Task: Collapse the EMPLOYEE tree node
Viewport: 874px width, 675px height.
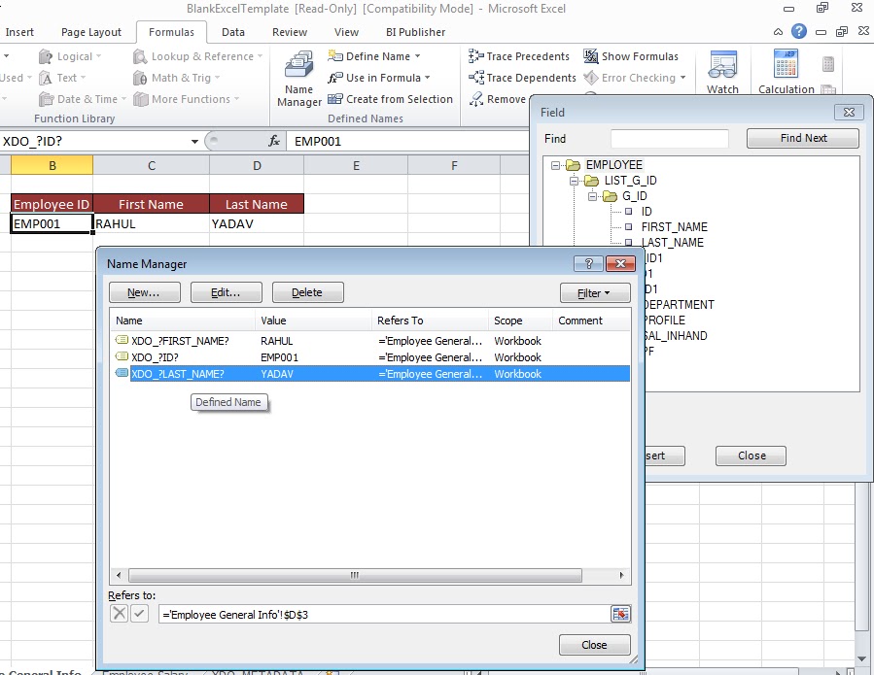Action: 555,165
